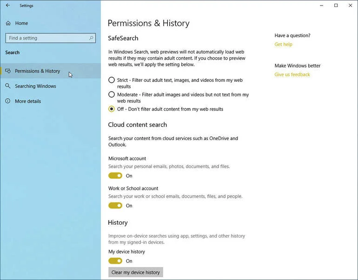Click the Searching Windows magnifier icon
The image size is (358, 280).
point(8,86)
